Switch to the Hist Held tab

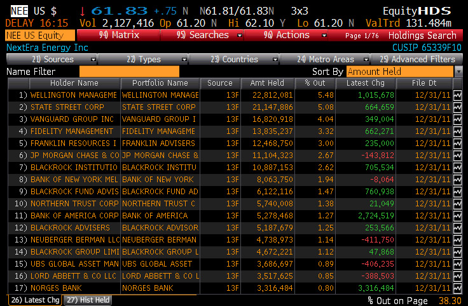[x=88, y=300]
